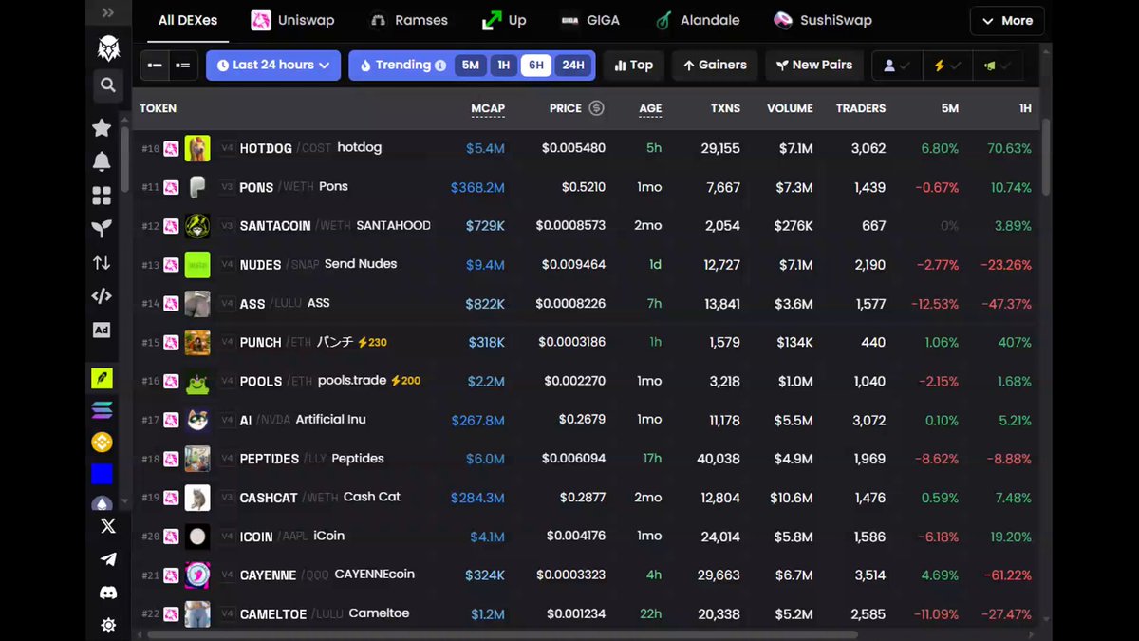Open the X (Twitter) link icon
The height and width of the screenshot is (641, 1139).
coord(108,526)
